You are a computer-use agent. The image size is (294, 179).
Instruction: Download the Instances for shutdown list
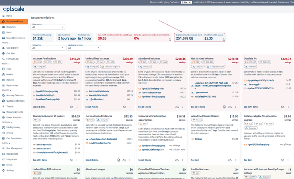click(x=72, y=107)
